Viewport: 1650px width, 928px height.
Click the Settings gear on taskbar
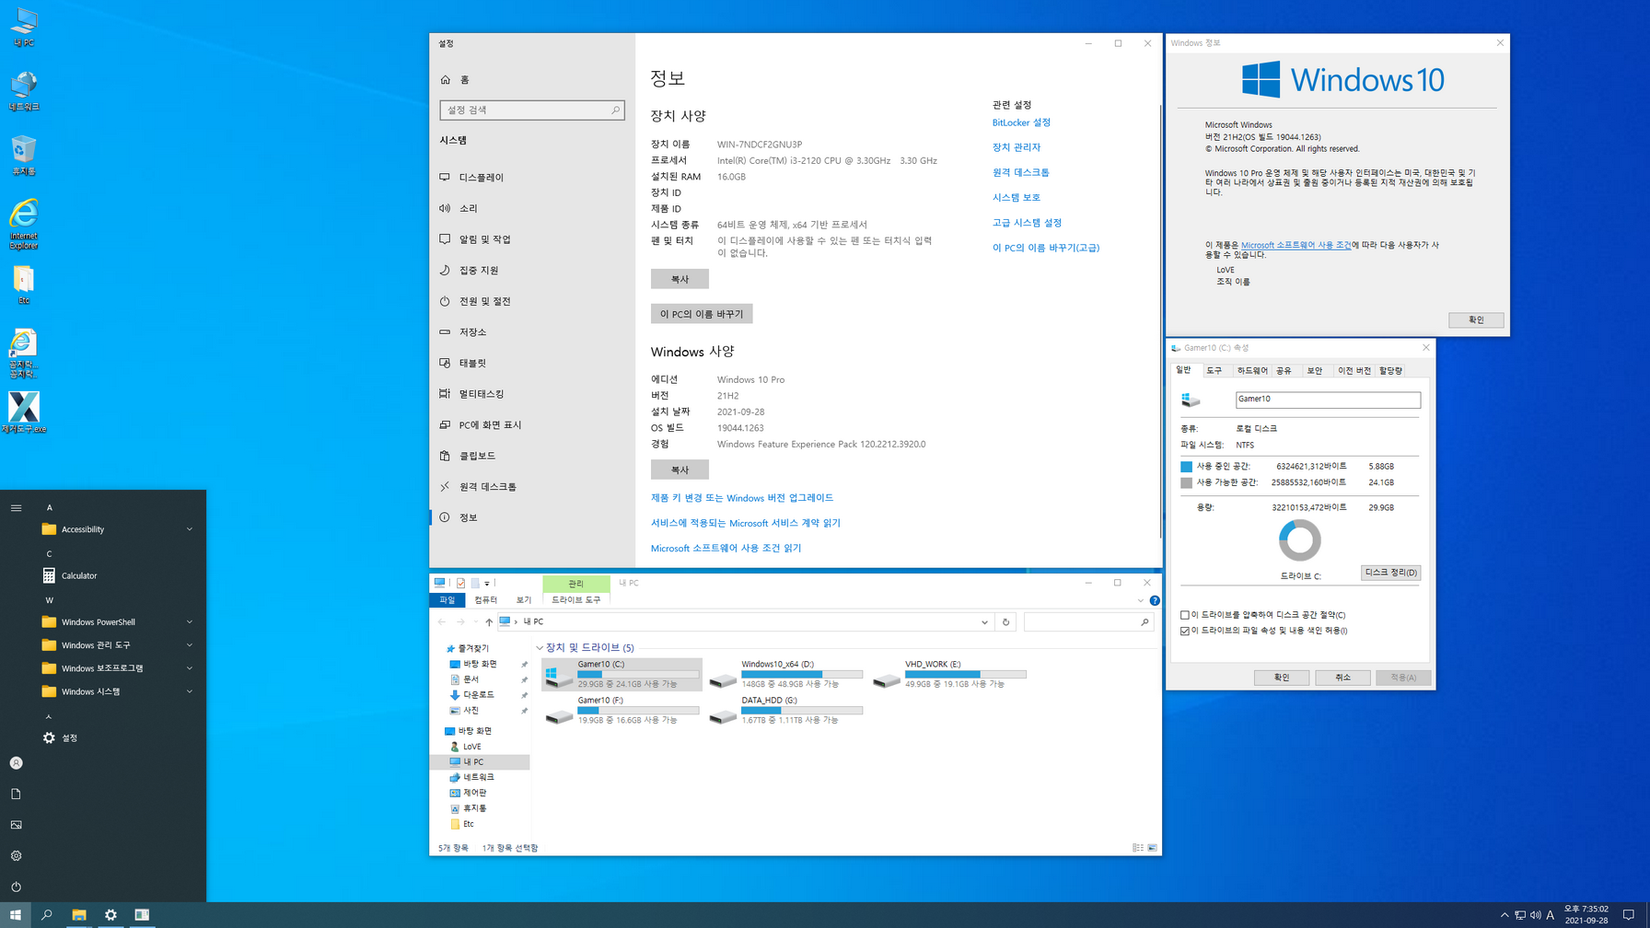tap(110, 915)
